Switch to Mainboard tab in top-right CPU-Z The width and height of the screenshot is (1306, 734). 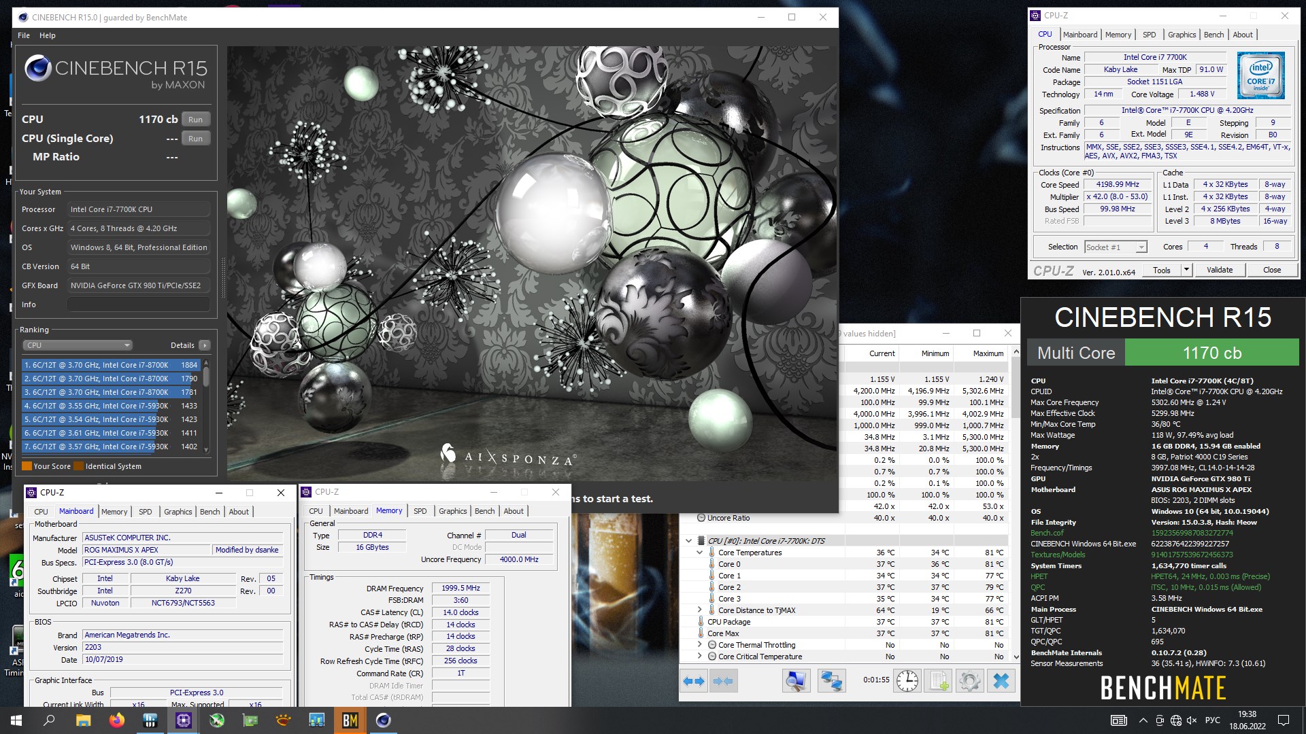click(1080, 35)
